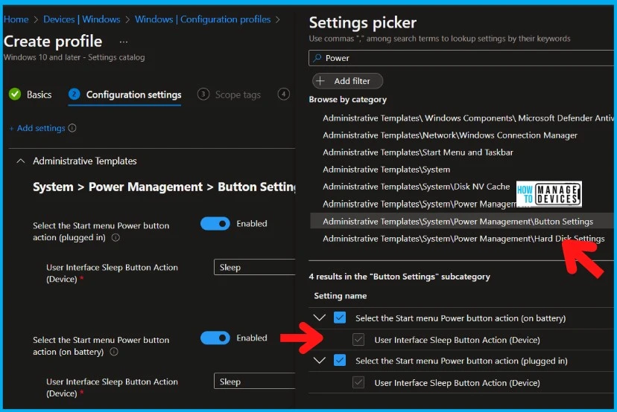
Task: Toggle the Sleep Button Action checkbox under on battery
Action: 358,340
